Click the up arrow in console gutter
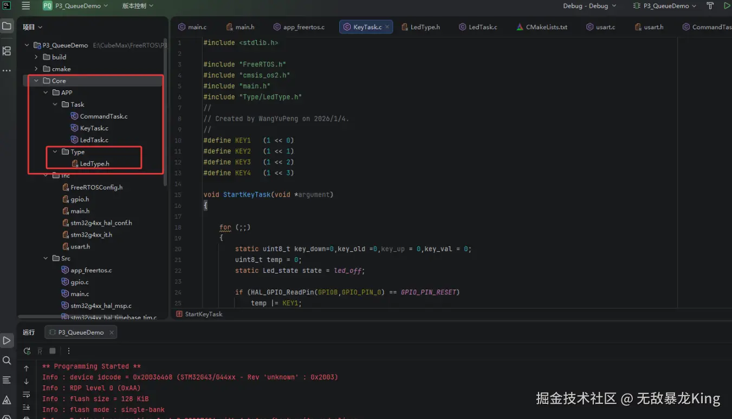 pyautogui.click(x=27, y=368)
